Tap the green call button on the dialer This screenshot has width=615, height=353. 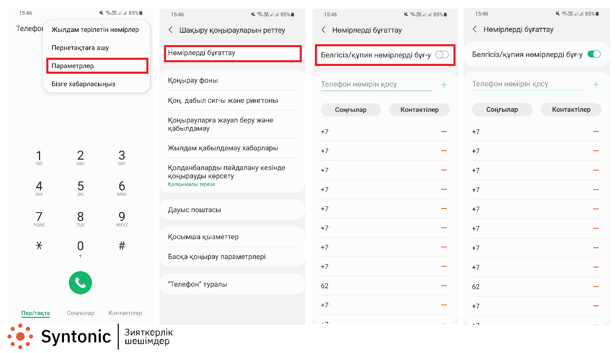pos(80,283)
